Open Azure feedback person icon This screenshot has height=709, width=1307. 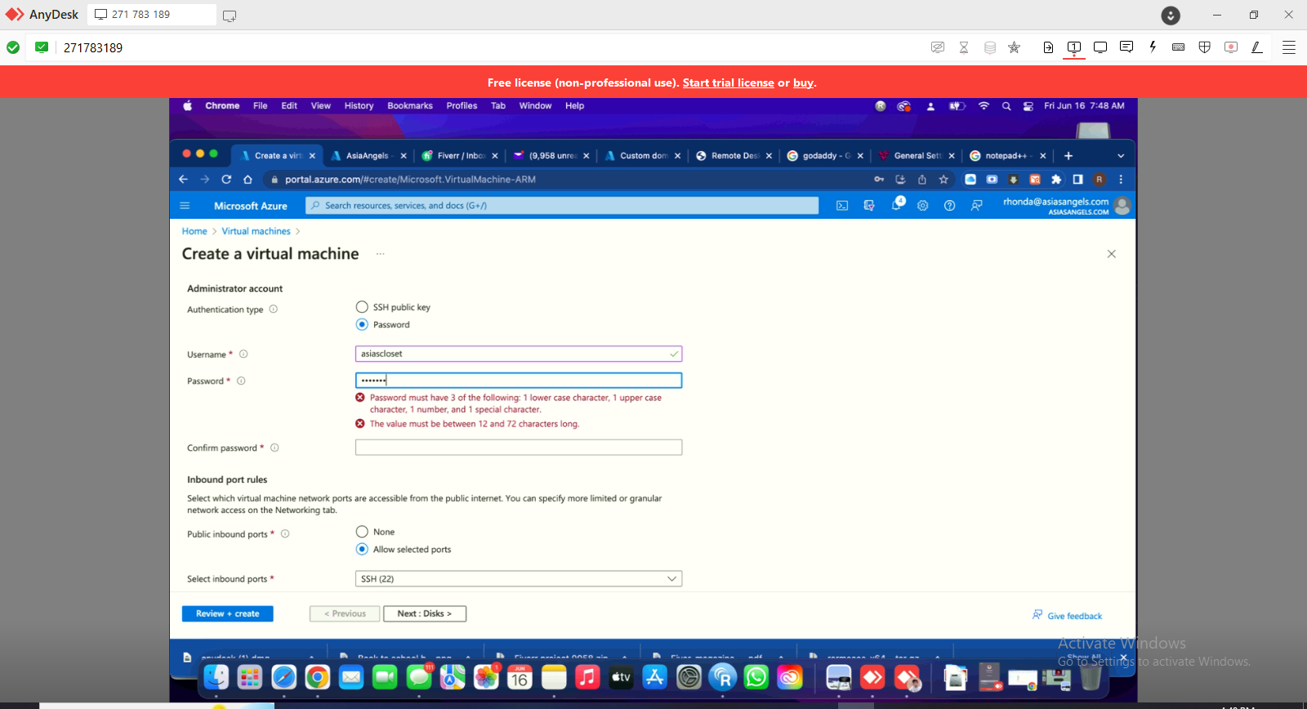(976, 206)
